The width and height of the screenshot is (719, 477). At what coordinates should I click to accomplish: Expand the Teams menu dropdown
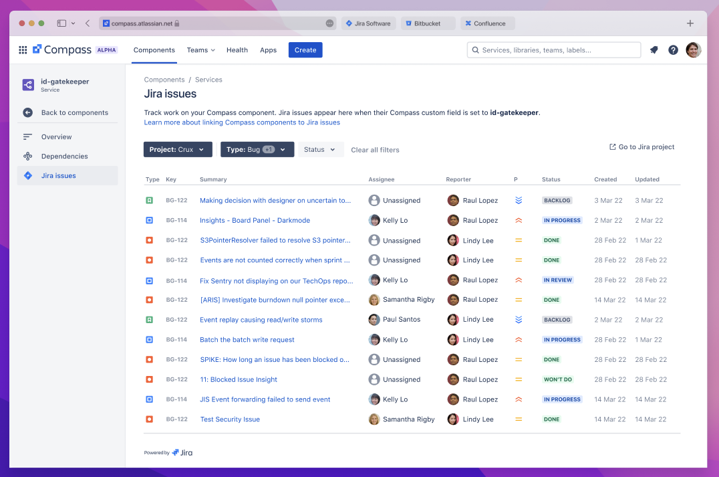tap(201, 50)
